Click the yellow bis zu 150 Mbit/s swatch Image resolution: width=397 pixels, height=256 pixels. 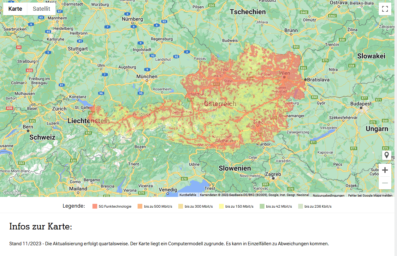click(221, 206)
